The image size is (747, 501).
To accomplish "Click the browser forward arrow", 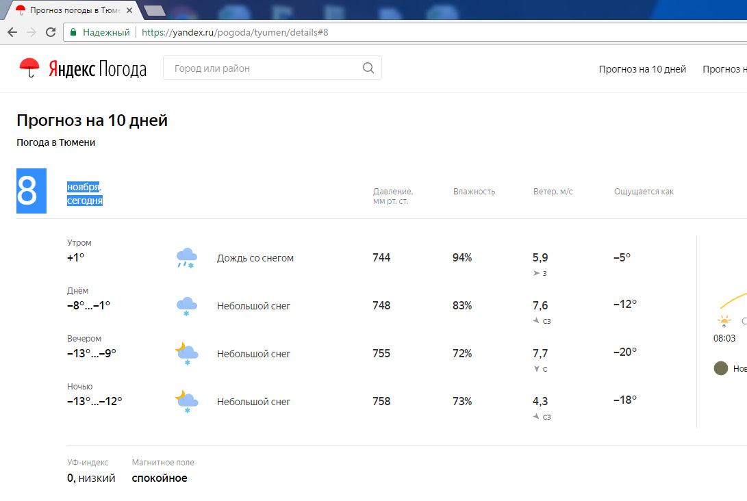I will [x=31, y=32].
